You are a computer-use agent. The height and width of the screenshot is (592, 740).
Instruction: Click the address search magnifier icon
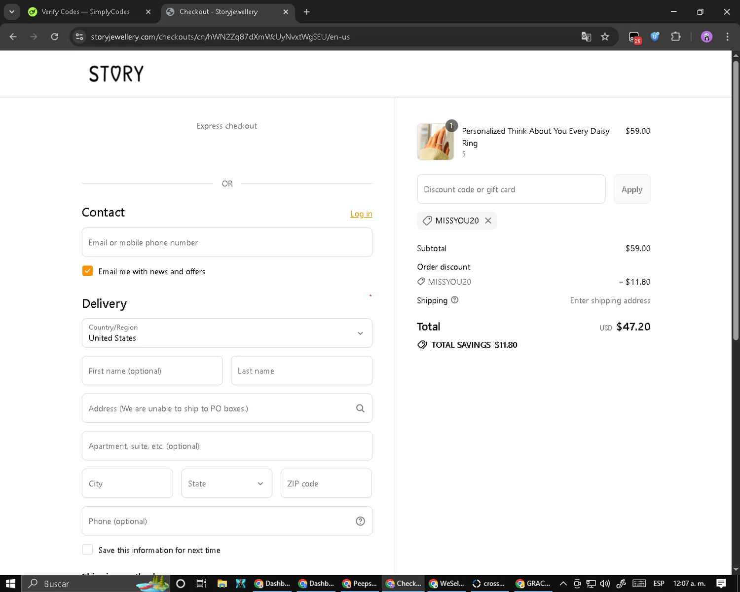(360, 408)
